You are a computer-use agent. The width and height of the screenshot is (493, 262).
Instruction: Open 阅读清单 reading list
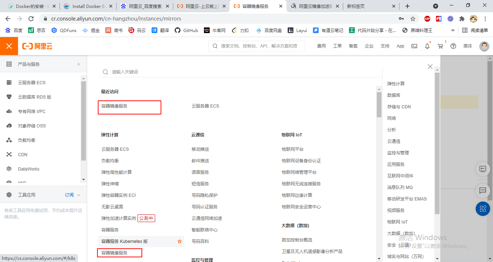(475, 31)
